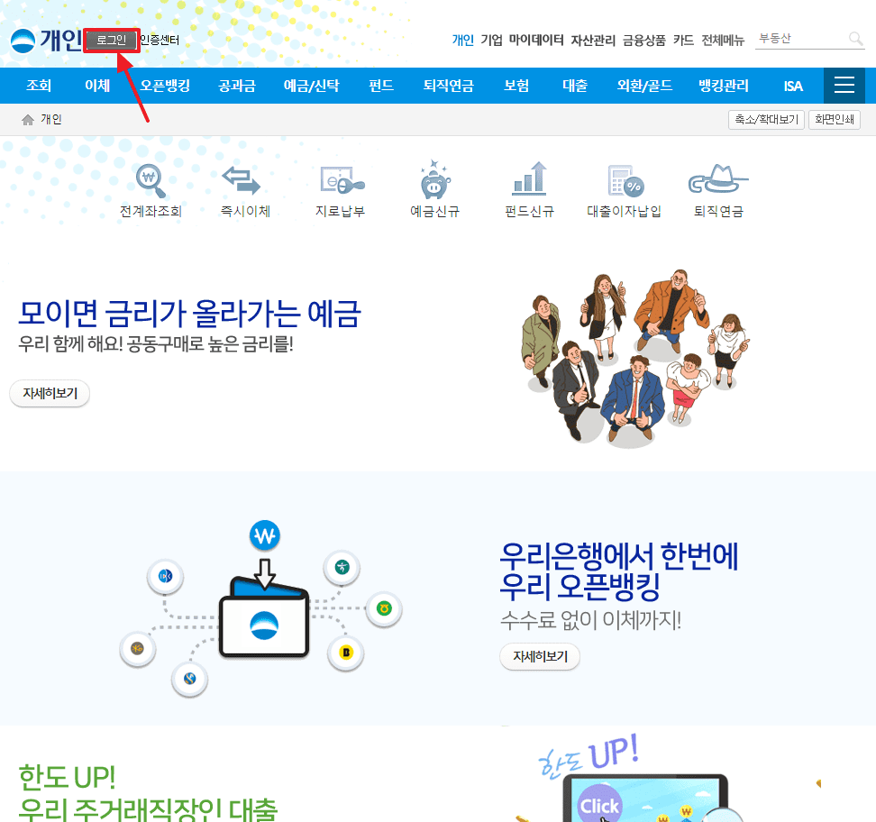Click the yellow B bank circle icon
The height and width of the screenshot is (822, 876).
(x=346, y=653)
